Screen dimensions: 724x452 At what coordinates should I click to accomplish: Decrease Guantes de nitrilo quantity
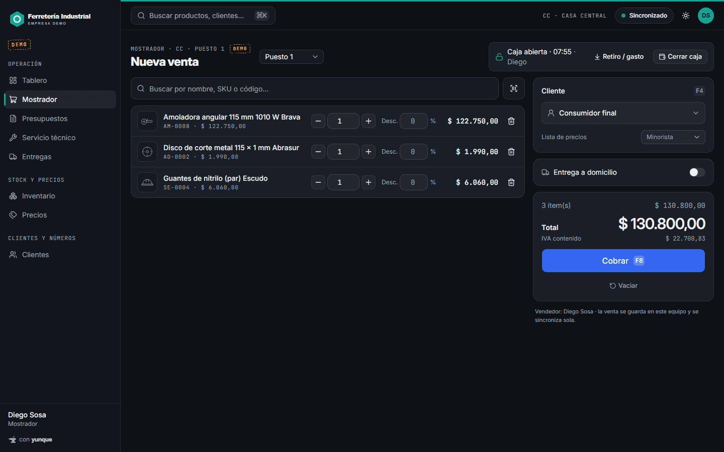tap(318, 182)
